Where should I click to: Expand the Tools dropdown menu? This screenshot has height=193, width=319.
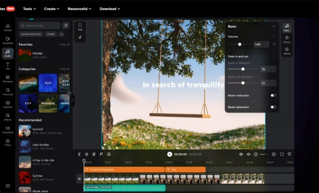[x=30, y=9]
